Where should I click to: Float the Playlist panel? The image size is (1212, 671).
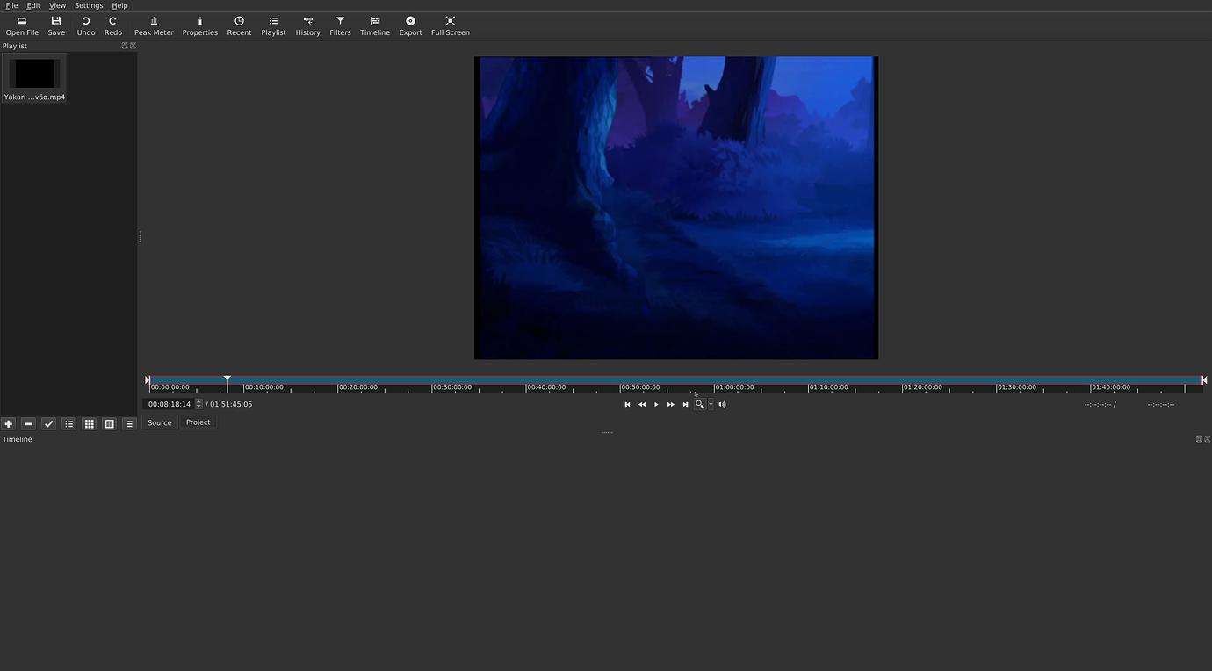(125, 46)
